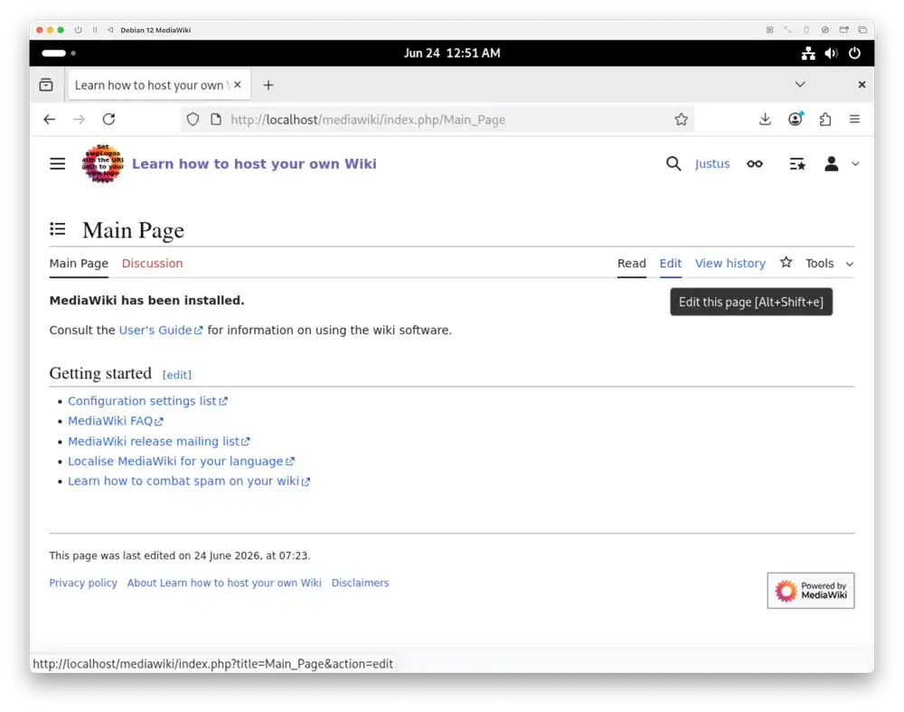
Task: Open the Firefox account icon
Action: click(795, 119)
